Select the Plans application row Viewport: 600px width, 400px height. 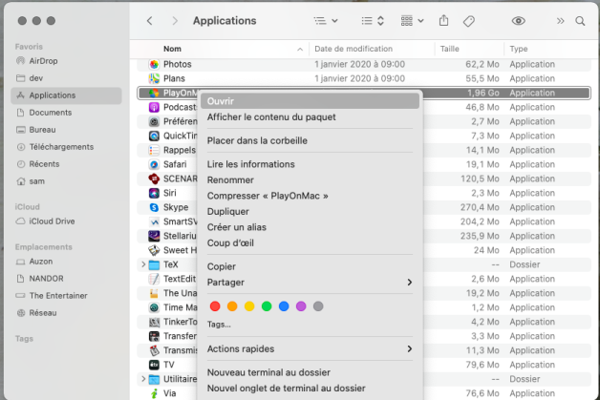click(x=363, y=78)
